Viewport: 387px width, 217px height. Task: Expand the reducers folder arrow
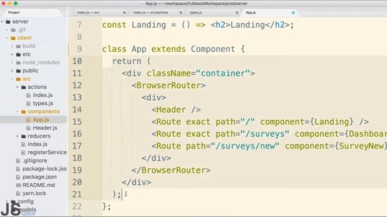18,136
